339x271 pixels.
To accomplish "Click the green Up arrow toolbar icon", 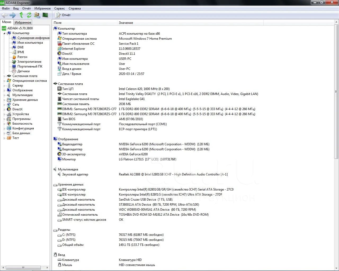I will pyautogui.click(x=21, y=15).
